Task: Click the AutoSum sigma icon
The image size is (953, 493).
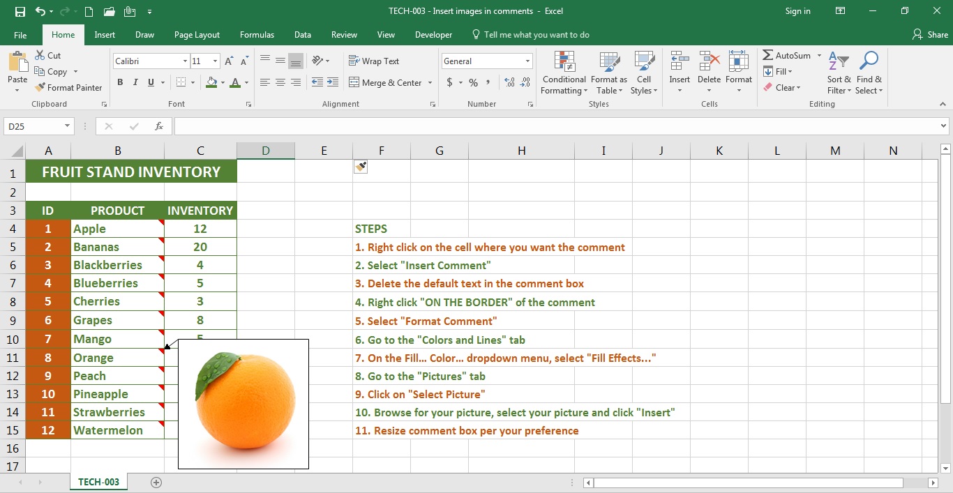Action: pos(768,56)
